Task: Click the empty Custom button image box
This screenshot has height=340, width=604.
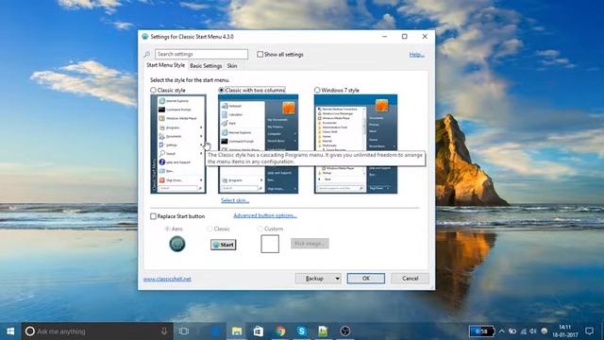Action: 270,244
